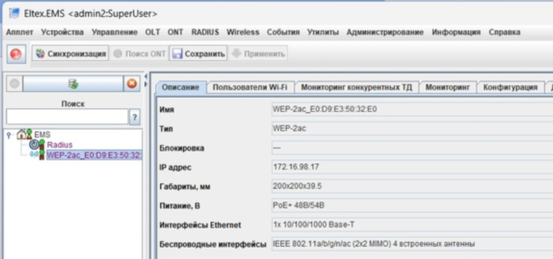Open the Информация menu
This screenshot has height=259, width=553.
click(x=456, y=32)
